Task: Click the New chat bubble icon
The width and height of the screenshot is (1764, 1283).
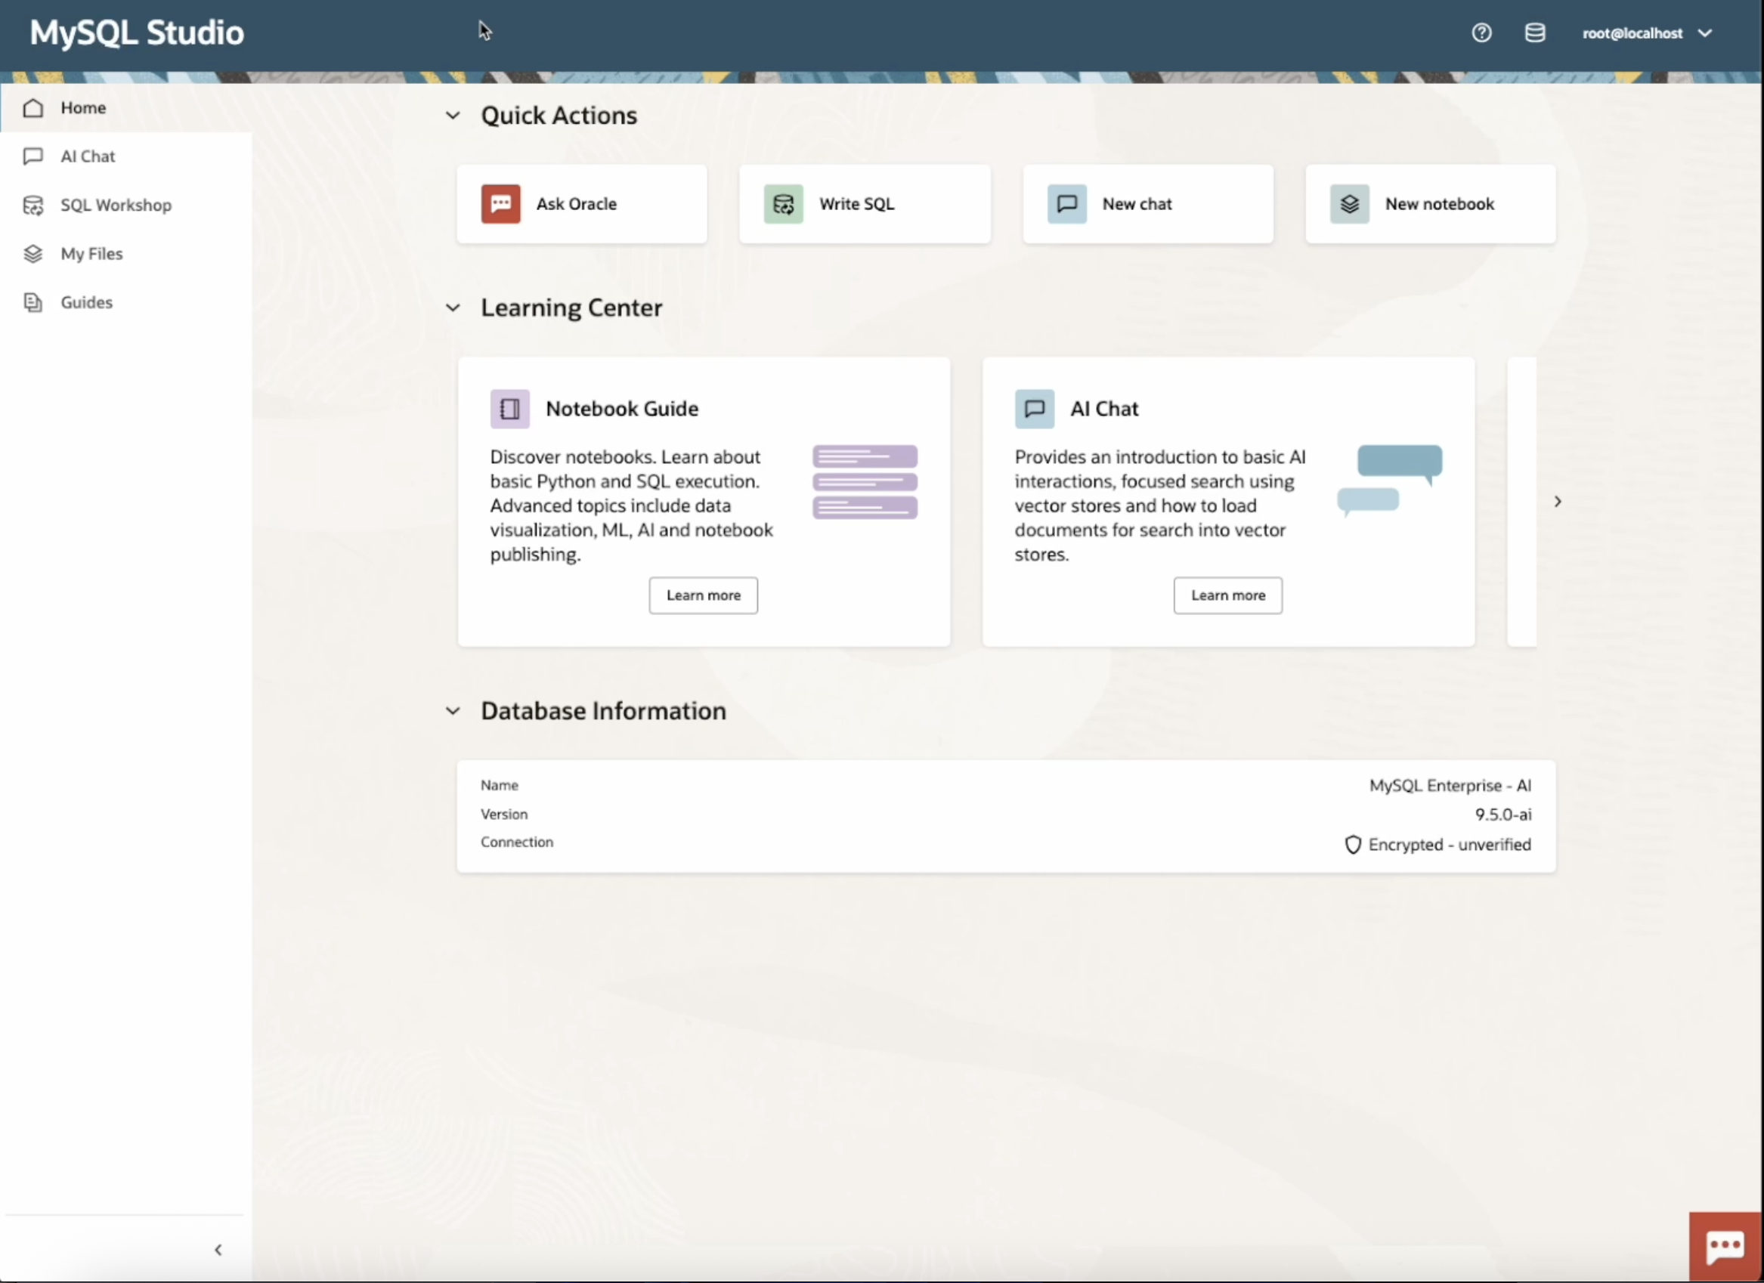Action: [x=1066, y=204]
